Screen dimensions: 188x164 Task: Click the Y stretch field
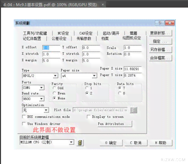(x=91, y=54)
